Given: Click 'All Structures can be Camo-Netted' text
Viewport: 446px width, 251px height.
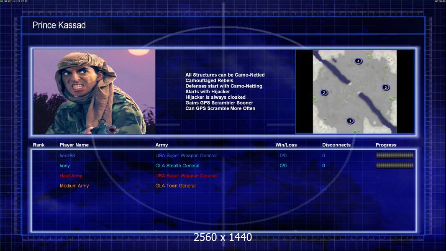Looking at the screenshot, I should [x=225, y=75].
